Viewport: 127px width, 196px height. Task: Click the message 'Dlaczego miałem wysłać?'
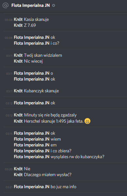point(48,175)
